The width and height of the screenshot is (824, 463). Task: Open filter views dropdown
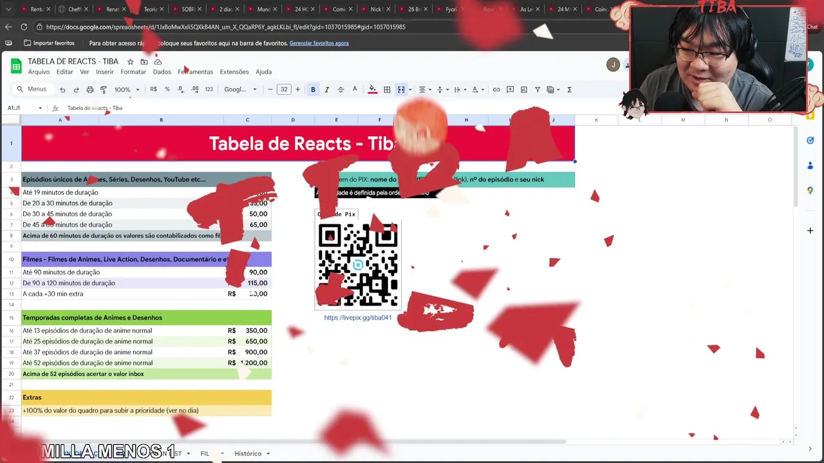(x=553, y=90)
